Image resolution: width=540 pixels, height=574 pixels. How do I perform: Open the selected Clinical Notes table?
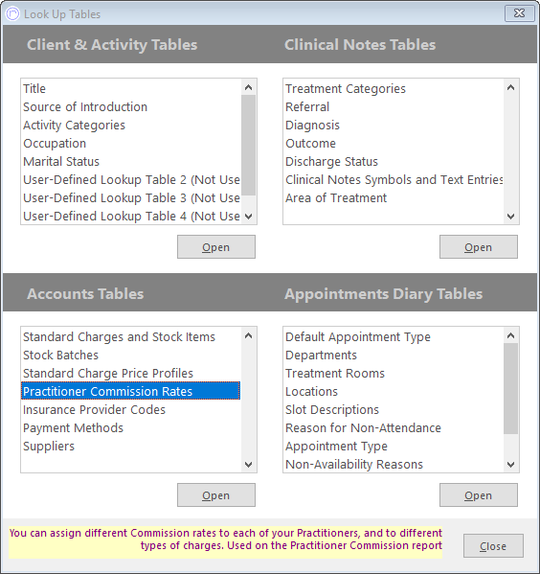(479, 247)
